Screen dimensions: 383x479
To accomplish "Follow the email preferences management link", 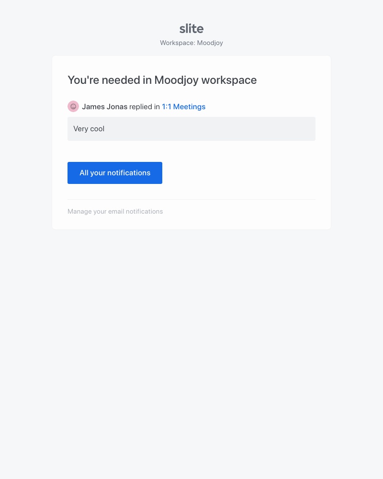I will click(115, 211).
